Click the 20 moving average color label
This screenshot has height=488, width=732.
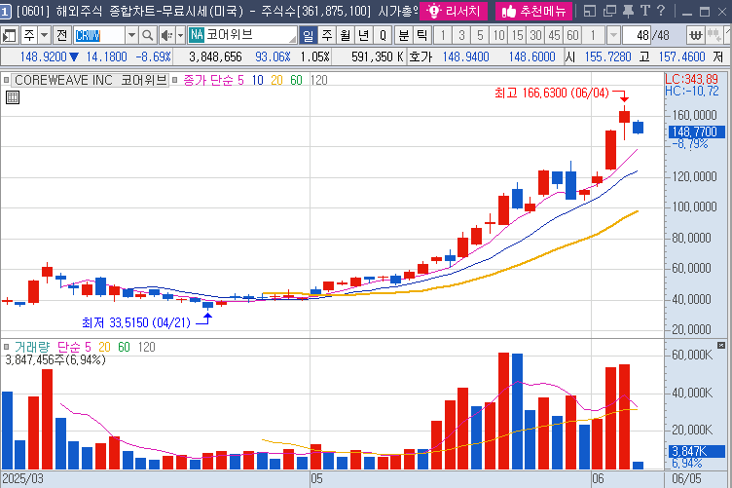point(276,79)
